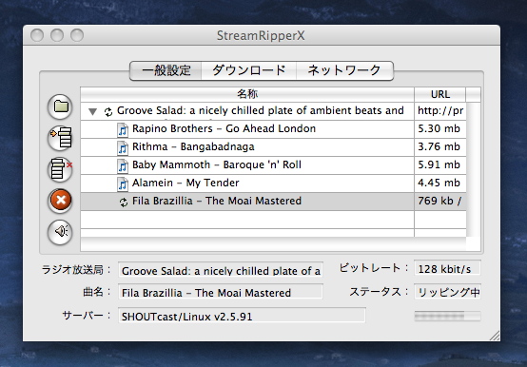Screen dimensions: 527x367
Task: Click the remove stream icon with red x
Action: pyautogui.click(x=60, y=169)
